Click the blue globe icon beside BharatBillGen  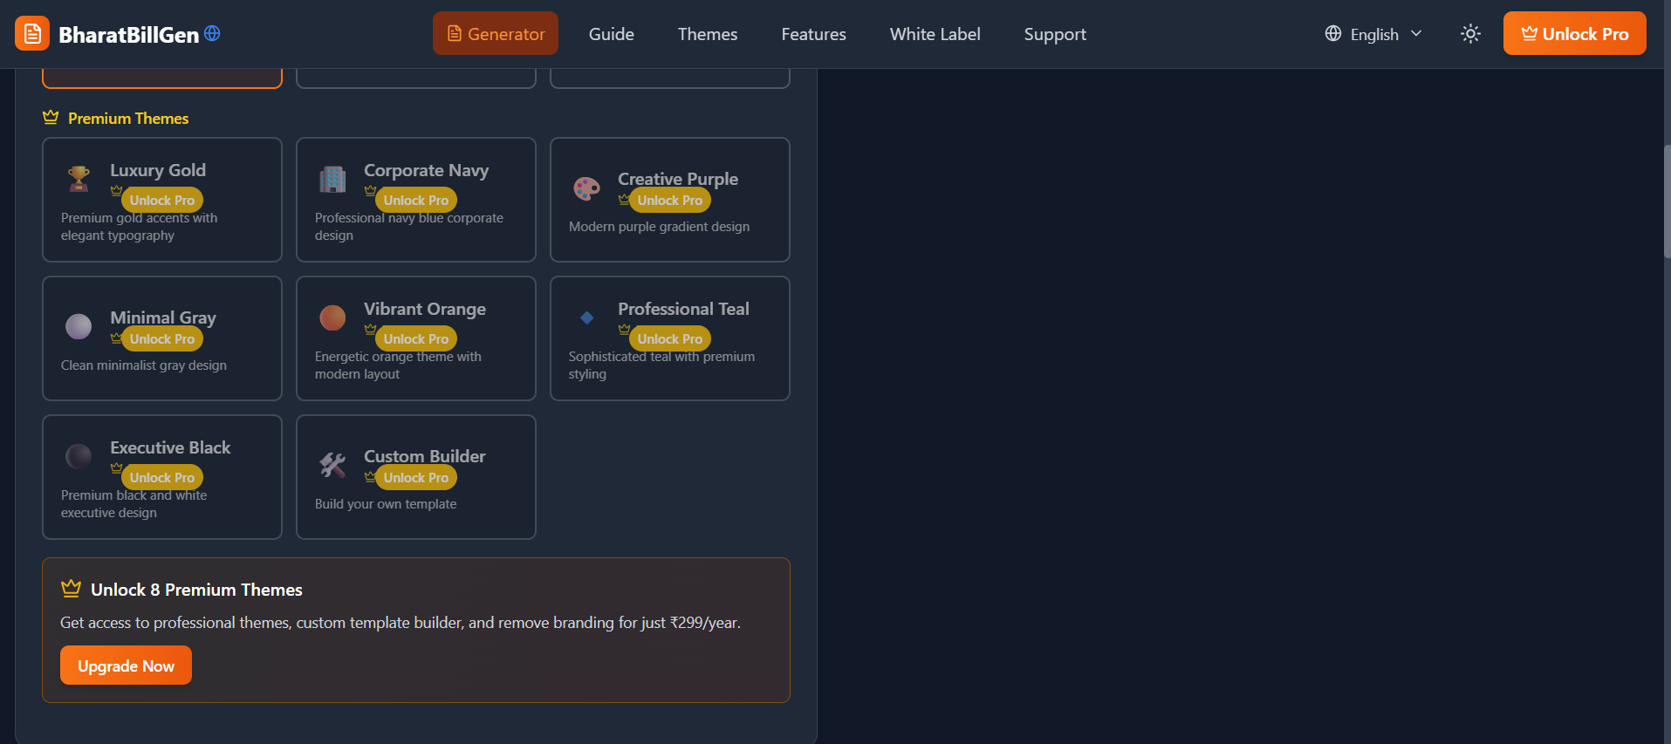tap(212, 33)
